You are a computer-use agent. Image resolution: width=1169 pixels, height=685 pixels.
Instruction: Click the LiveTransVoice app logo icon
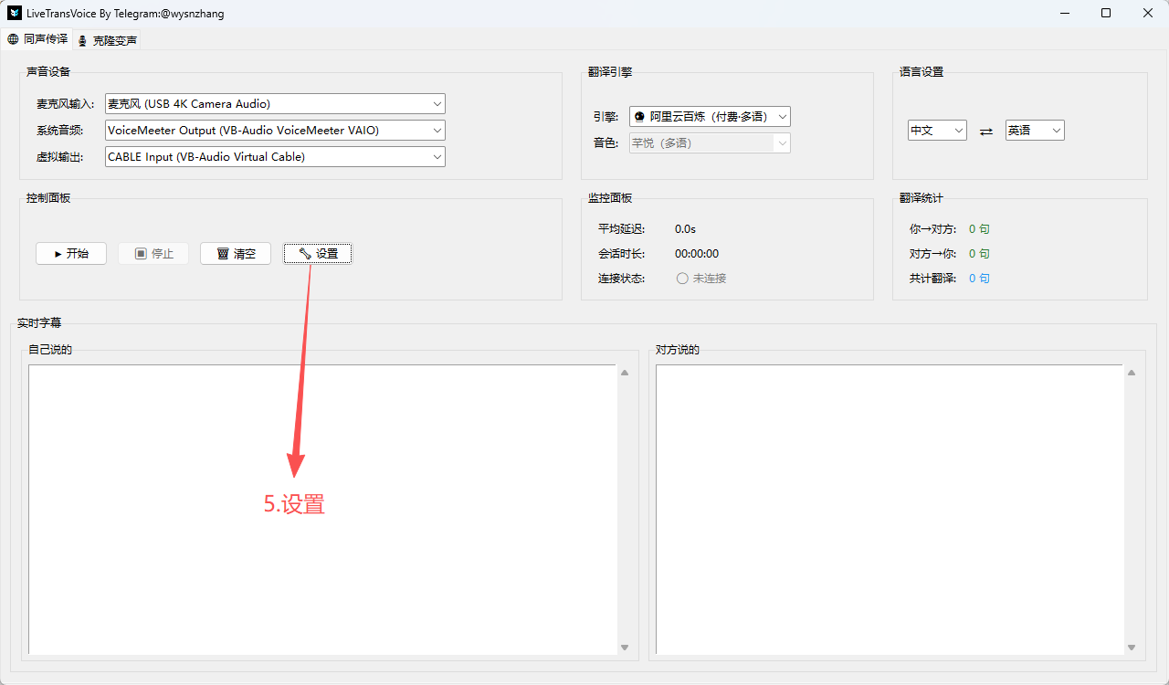tap(15, 14)
